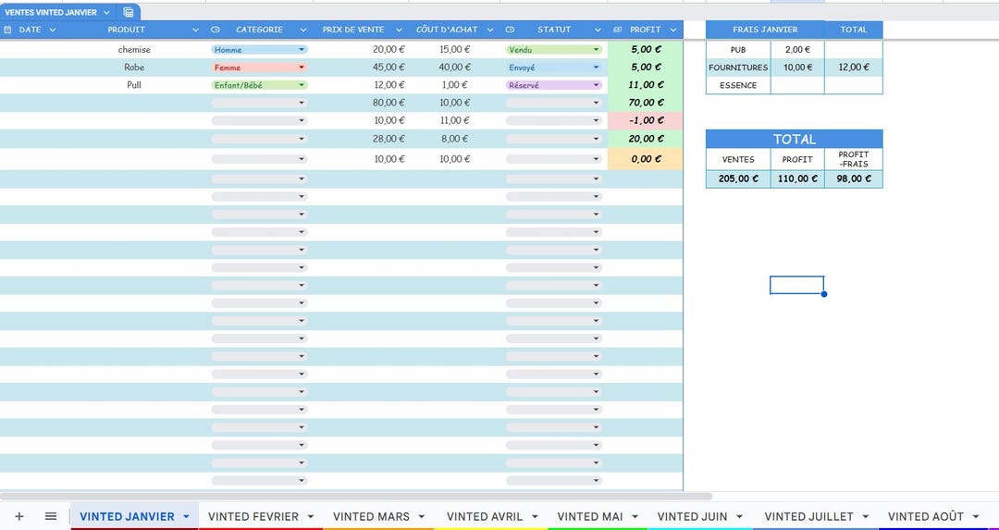Open the Vendu status dropdown chip
This screenshot has width=999, height=530.
coord(554,50)
